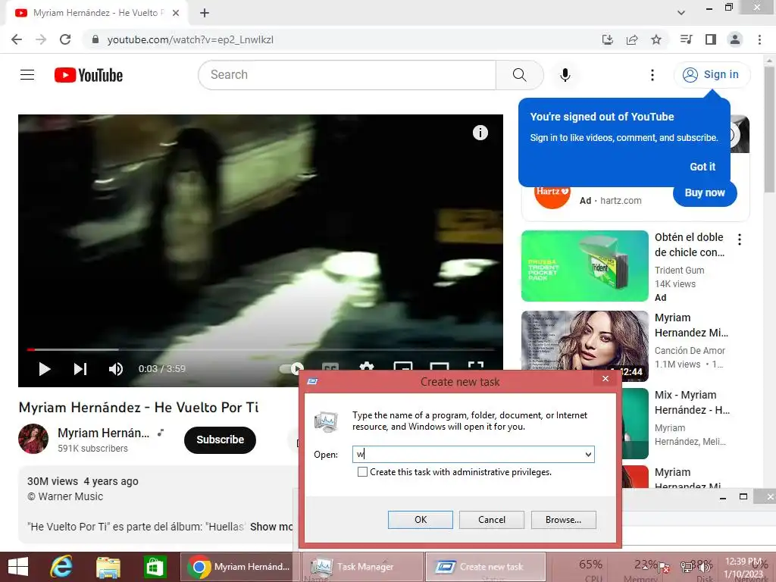The image size is (776, 582).
Task: Click the Buy now ad button
Action: click(x=705, y=193)
